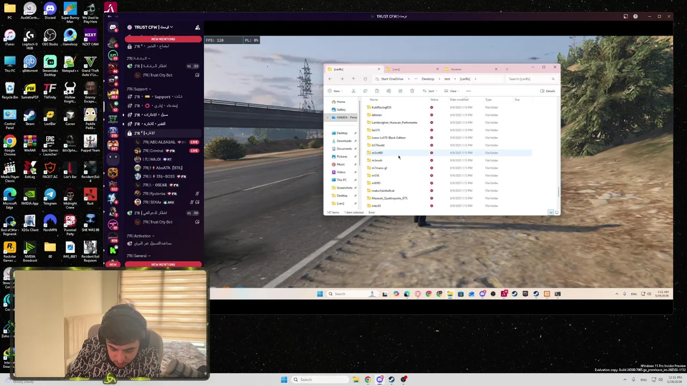Open qBittorrent desktop shortcut
The height and width of the screenshot is (386, 687).
pos(30,63)
